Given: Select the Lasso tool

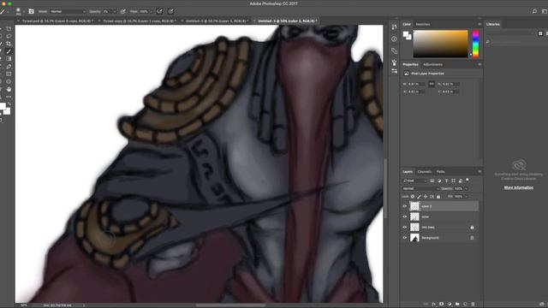Looking at the screenshot, I should coord(9,36).
